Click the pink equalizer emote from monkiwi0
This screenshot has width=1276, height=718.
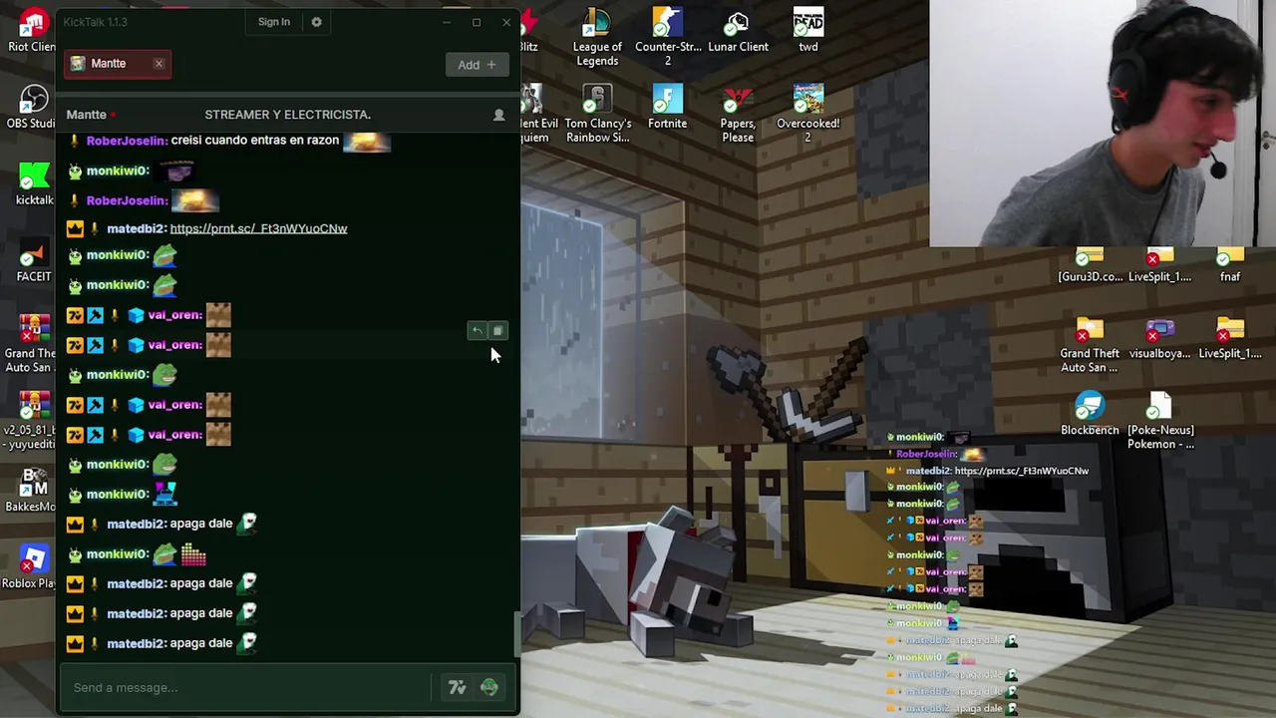click(193, 553)
